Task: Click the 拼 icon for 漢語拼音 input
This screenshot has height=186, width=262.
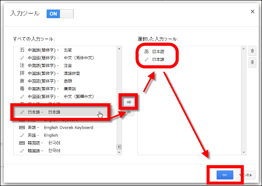Action: [22, 73]
